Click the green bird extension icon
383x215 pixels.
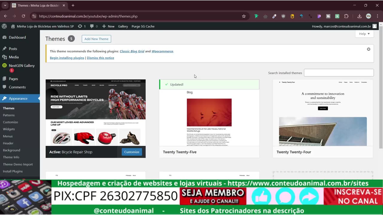256,16
